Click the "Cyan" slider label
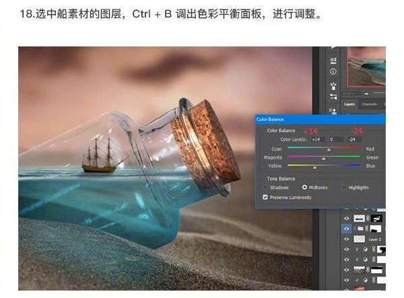 pos(277,149)
